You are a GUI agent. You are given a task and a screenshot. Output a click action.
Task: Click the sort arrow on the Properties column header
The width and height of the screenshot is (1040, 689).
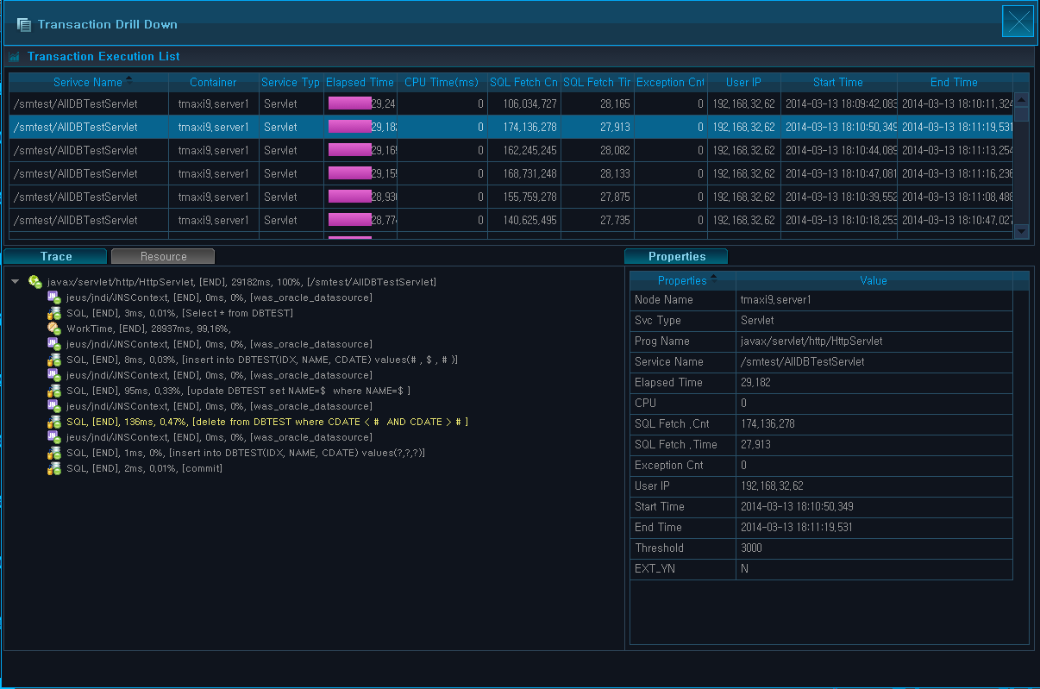[713, 278]
